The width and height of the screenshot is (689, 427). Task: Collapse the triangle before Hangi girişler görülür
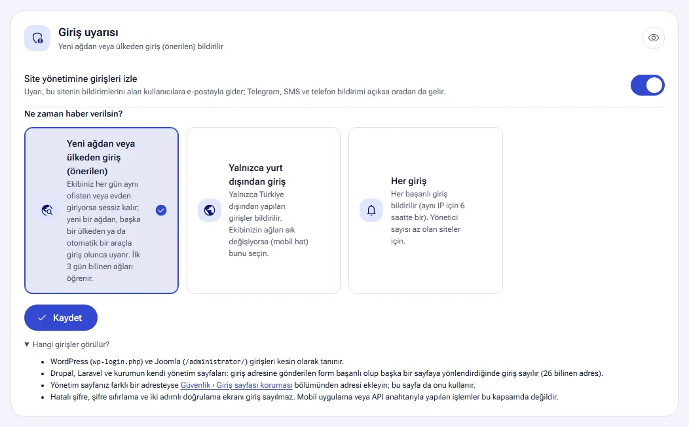(27, 344)
